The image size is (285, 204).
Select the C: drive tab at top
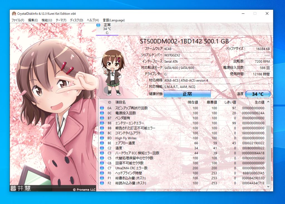coord(107,29)
